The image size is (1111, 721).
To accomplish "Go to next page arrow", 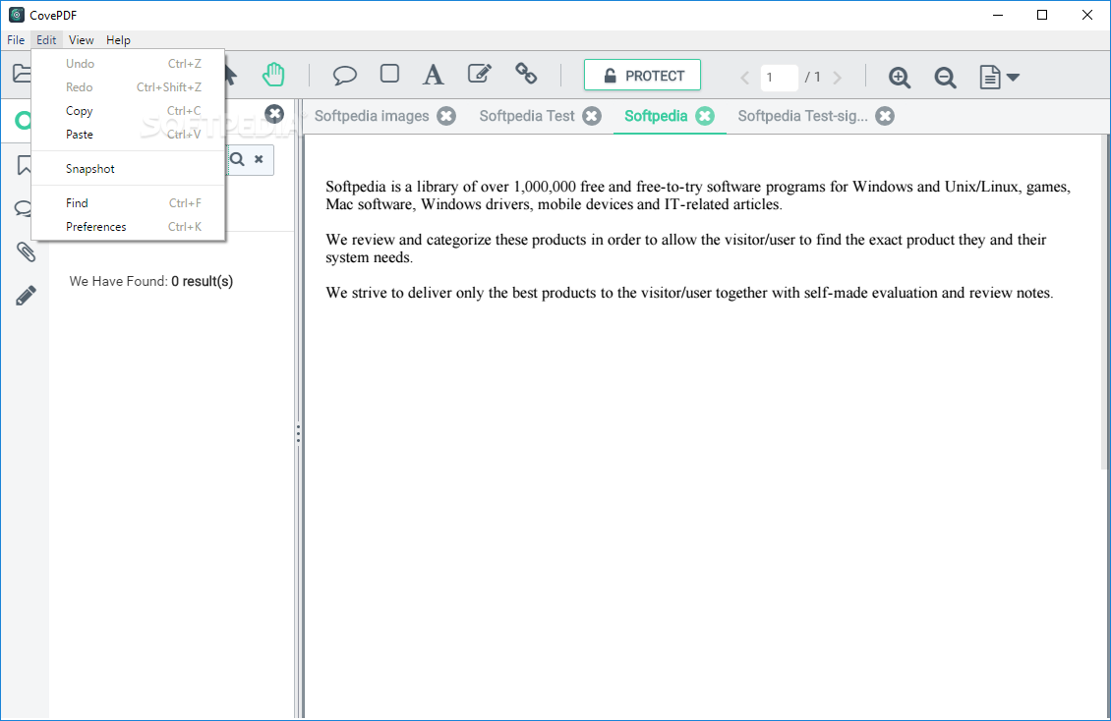I will coord(838,78).
